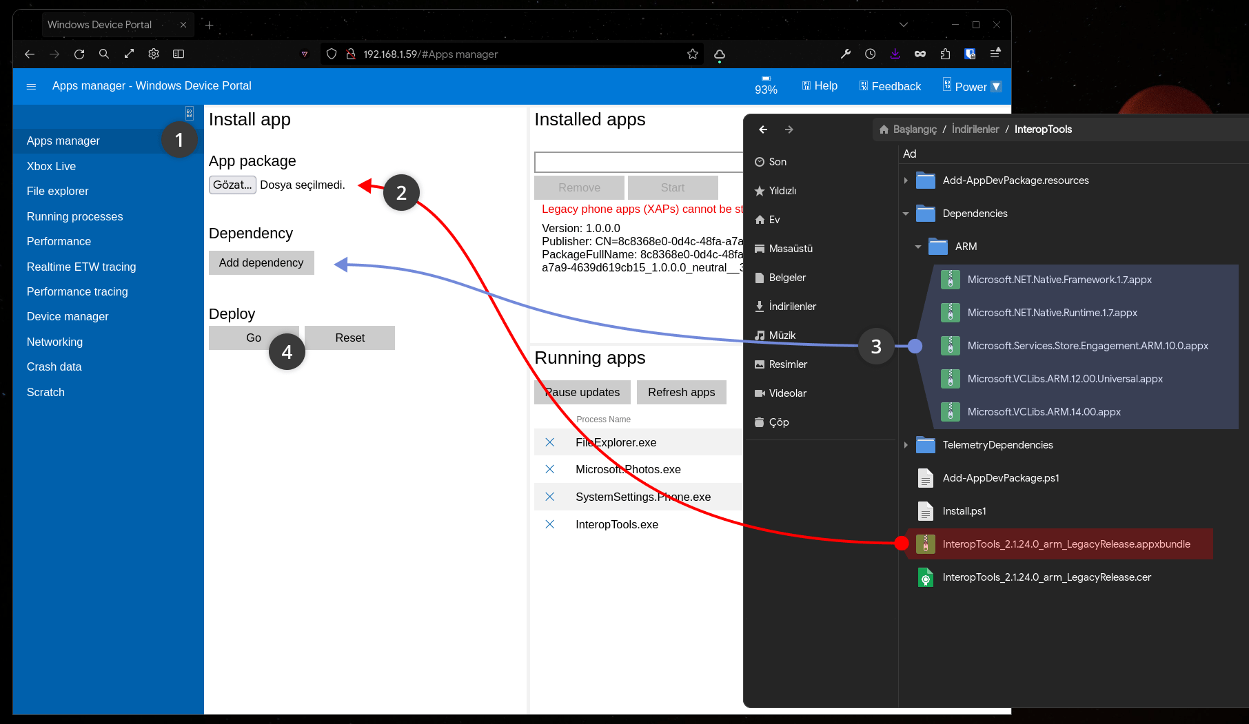This screenshot has width=1249, height=724.
Task: Click the battery 93% status indicator
Action: (x=766, y=85)
